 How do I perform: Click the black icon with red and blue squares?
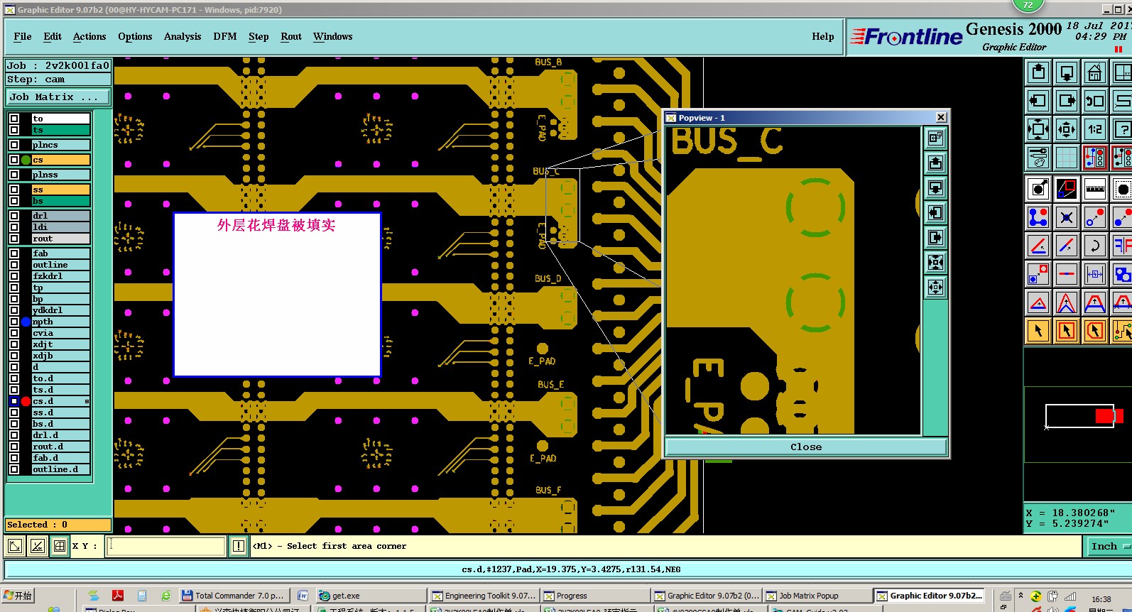(1067, 189)
